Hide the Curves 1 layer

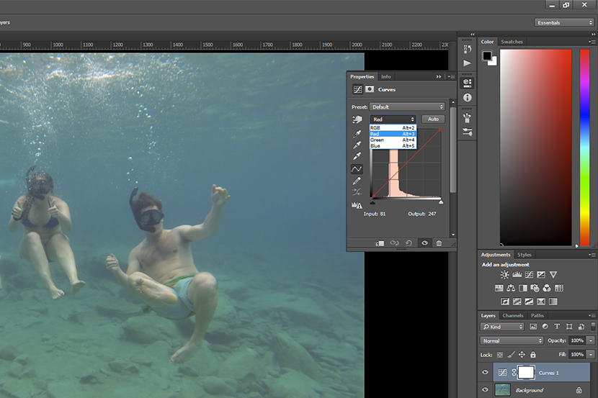(x=485, y=373)
